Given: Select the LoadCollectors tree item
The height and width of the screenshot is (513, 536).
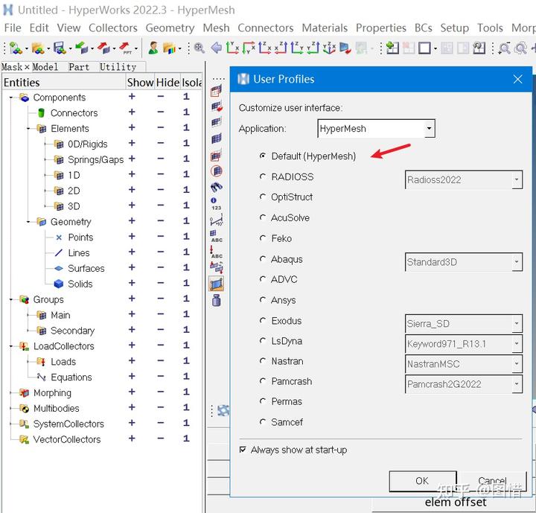Looking at the screenshot, I should pyautogui.click(x=63, y=346).
